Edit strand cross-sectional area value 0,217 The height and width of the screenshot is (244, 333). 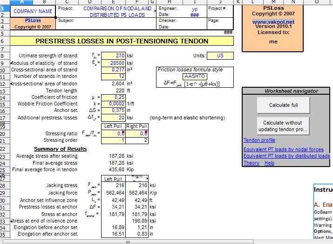coord(114,70)
